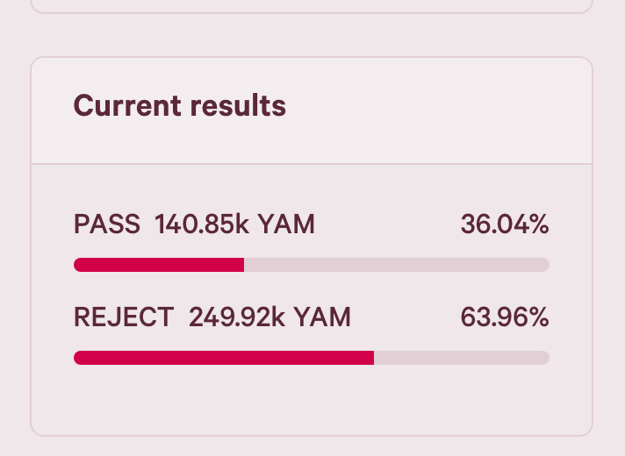Click the unfilled part of REJECT bar
Image resolution: width=625 pixels, height=456 pixels.
(462, 358)
